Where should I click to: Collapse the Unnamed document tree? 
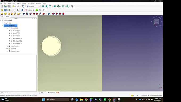point(1,21)
